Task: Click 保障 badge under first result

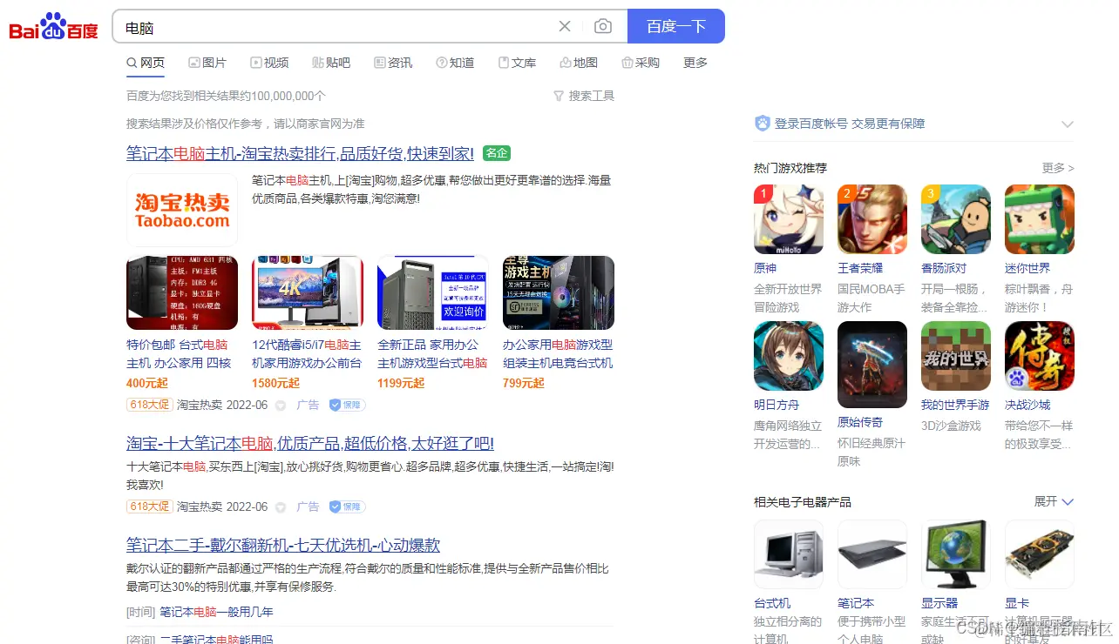Action: pyautogui.click(x=347, y=405)
